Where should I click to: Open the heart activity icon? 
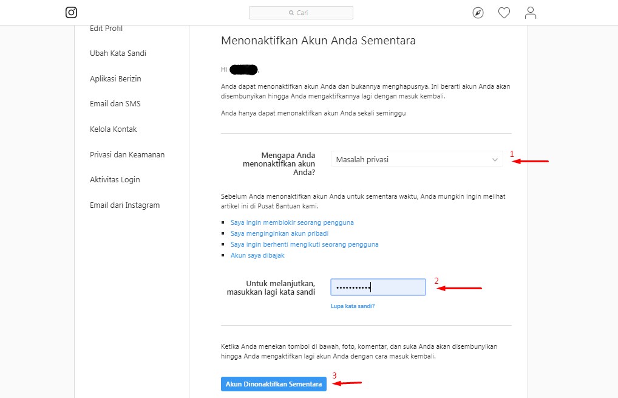pyautogui.click(x=504, y=13)
